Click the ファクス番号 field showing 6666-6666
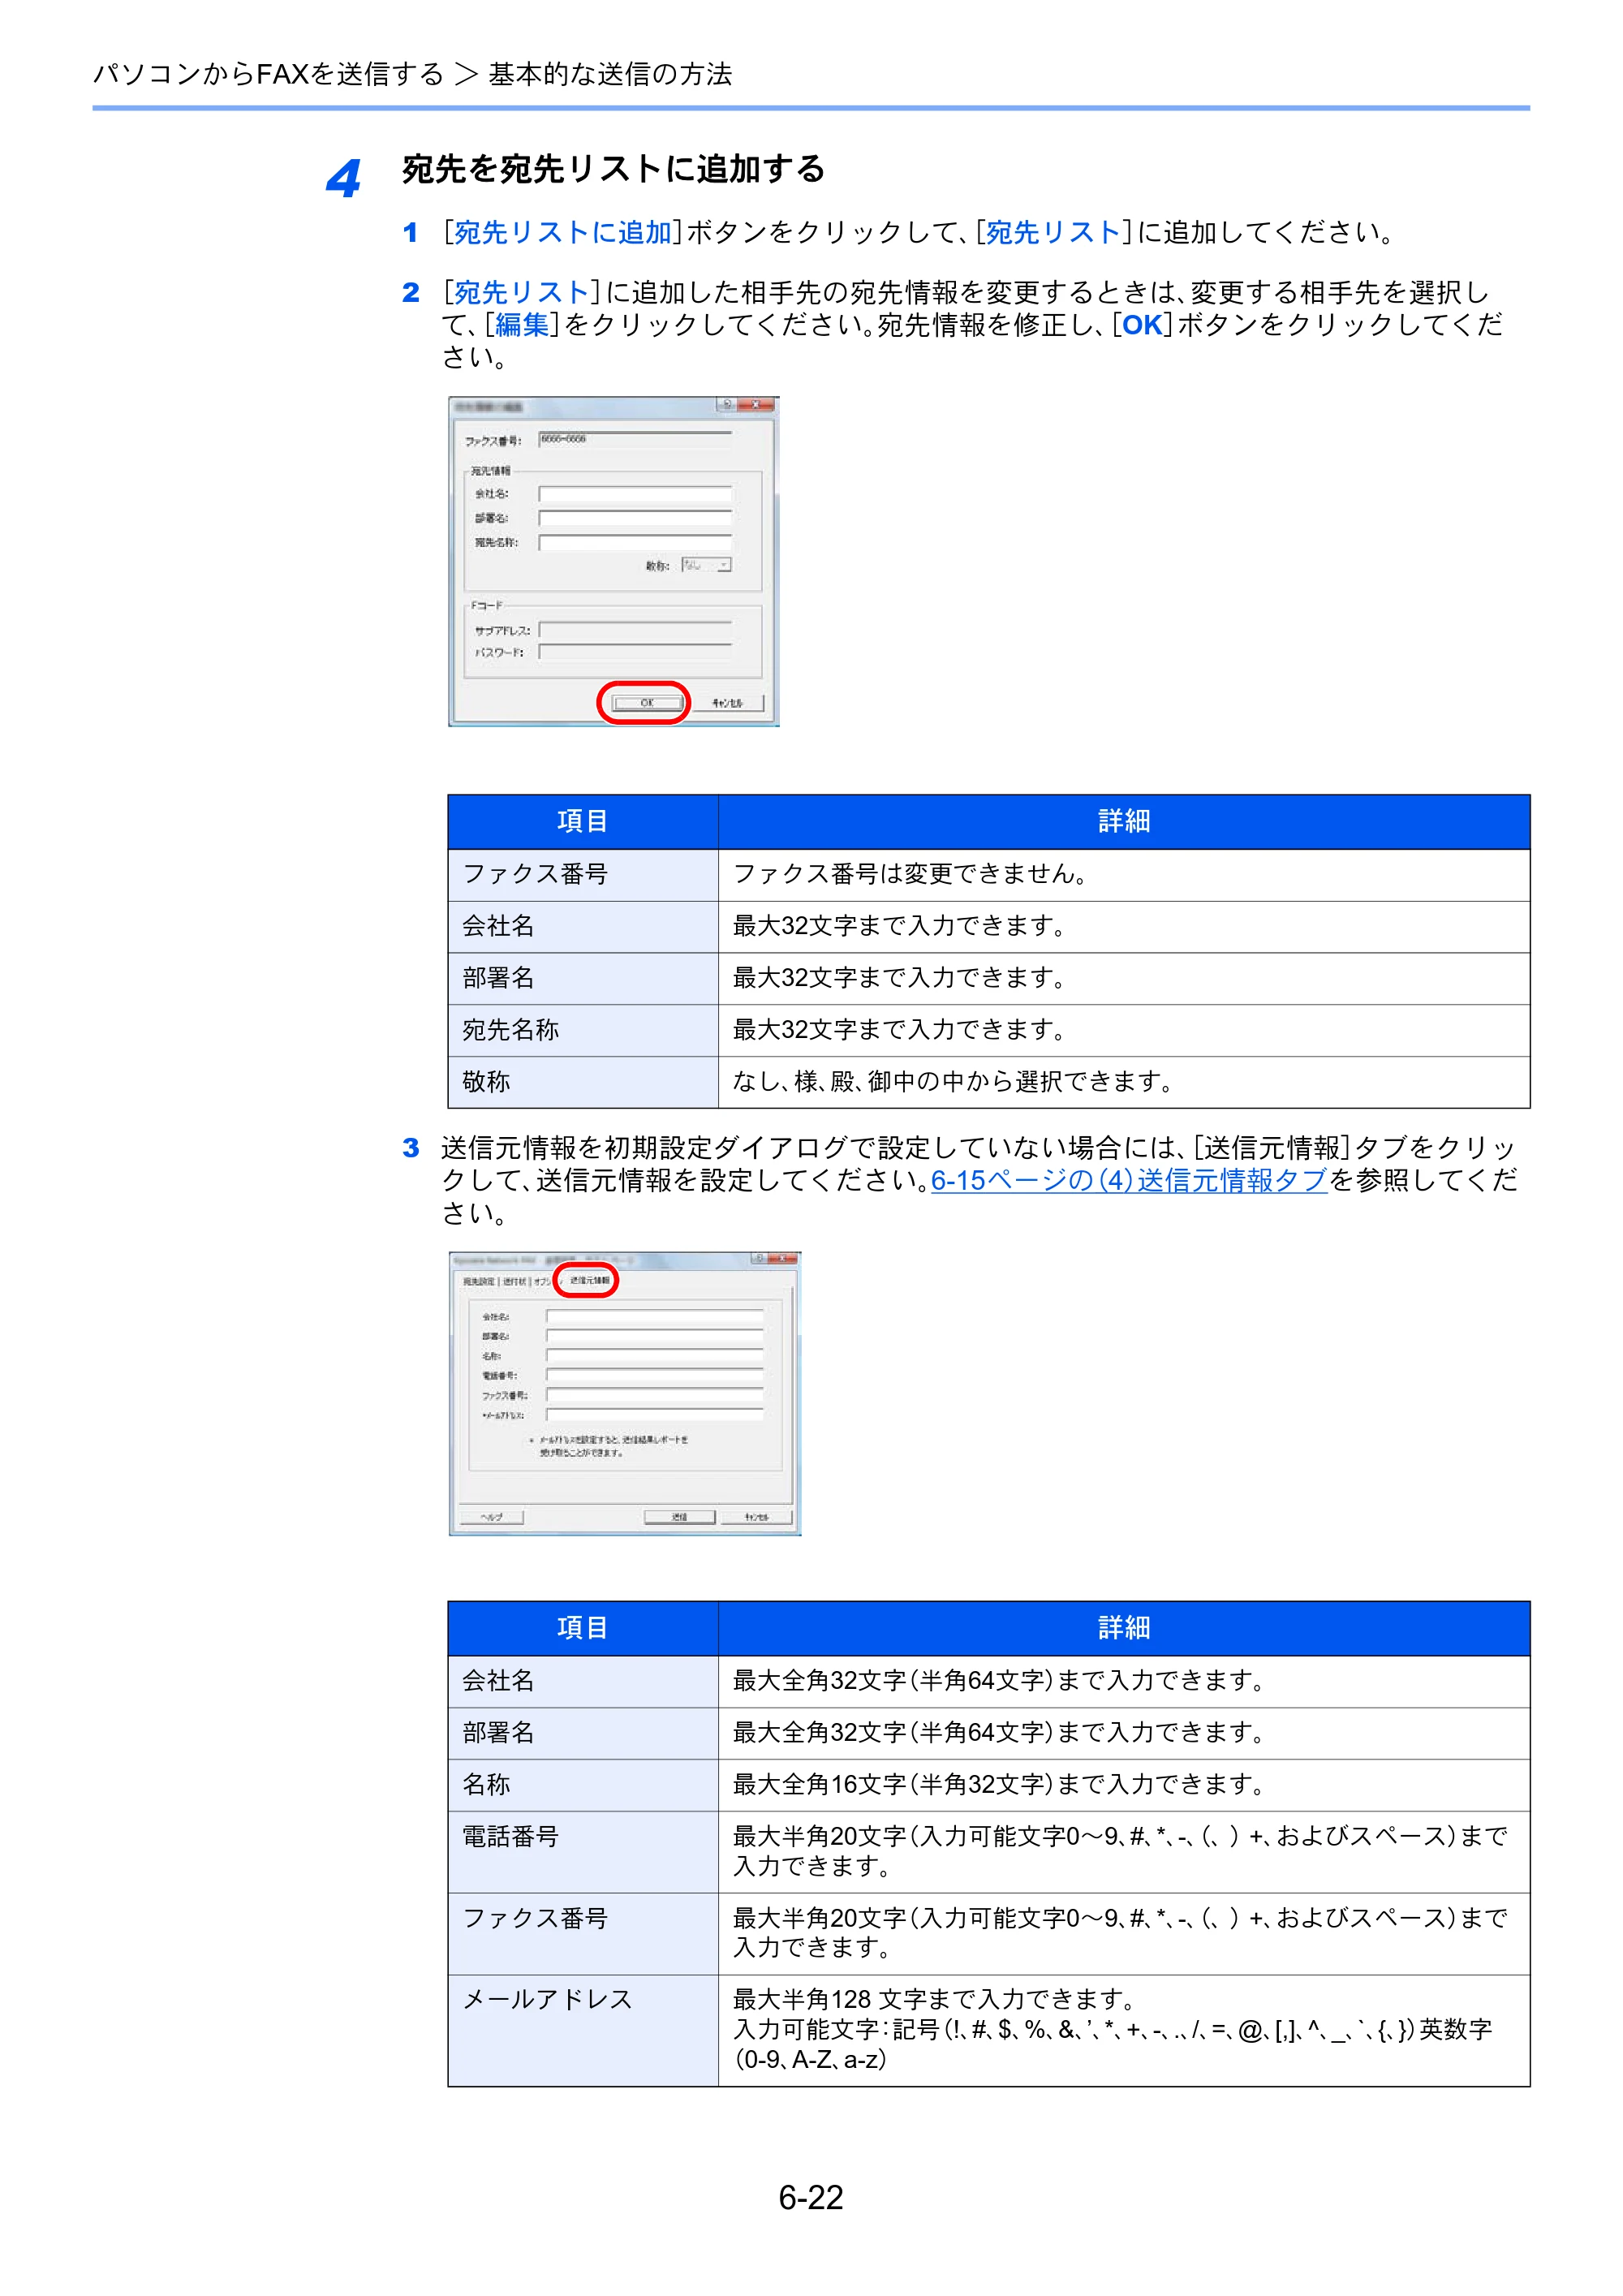The width and height of the screenshot is (1623, 2296). pos(635,439)
